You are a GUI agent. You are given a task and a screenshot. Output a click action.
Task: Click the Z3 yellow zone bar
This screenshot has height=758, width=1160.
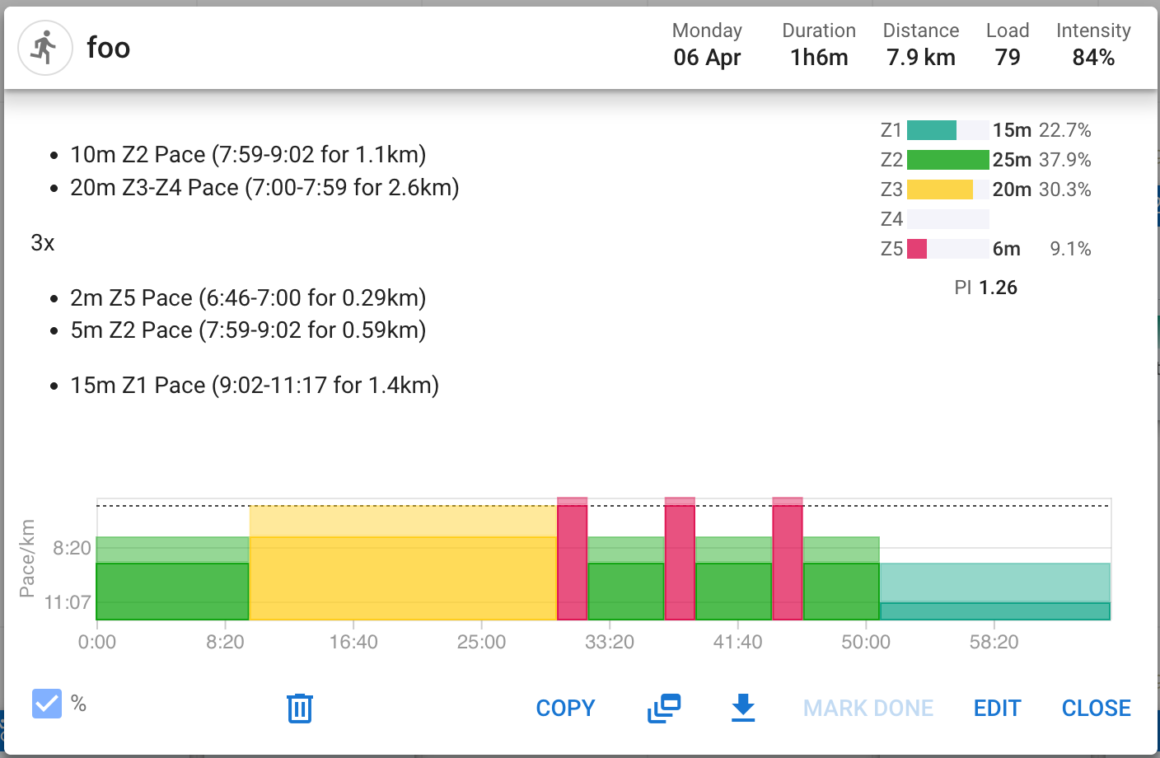click(939, 189)
